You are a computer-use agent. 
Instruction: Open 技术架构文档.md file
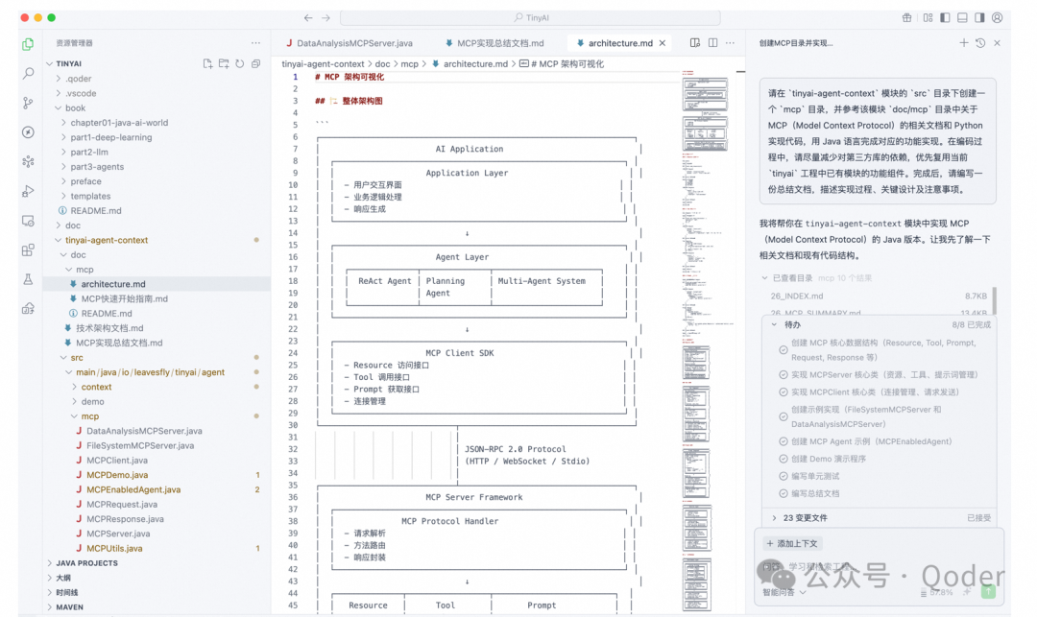point(109,328)
